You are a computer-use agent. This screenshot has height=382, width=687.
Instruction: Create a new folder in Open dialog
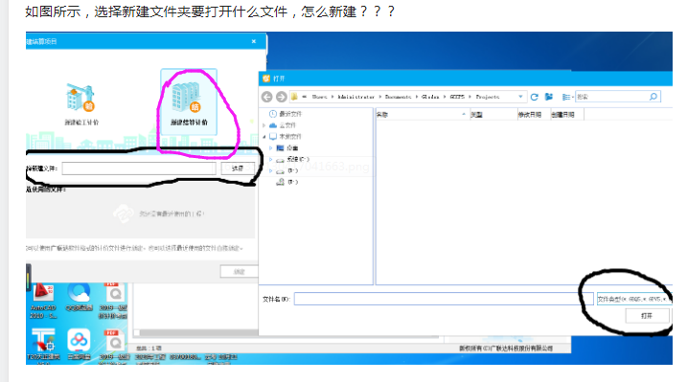549,97
